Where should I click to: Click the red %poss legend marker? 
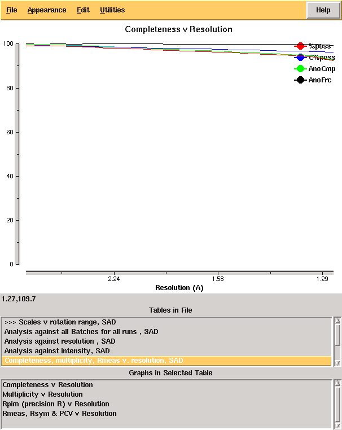pos(300,46)
